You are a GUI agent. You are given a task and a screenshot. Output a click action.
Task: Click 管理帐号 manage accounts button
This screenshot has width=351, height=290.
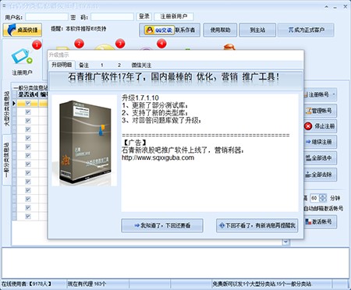(321, 111)
